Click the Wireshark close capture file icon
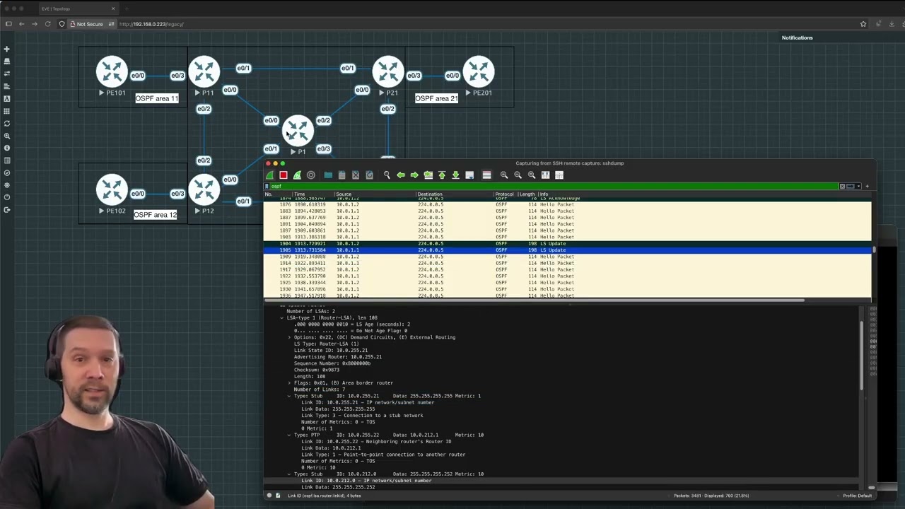Image resolution: width=905 pixels, height=509 pixels. point(356,175)
